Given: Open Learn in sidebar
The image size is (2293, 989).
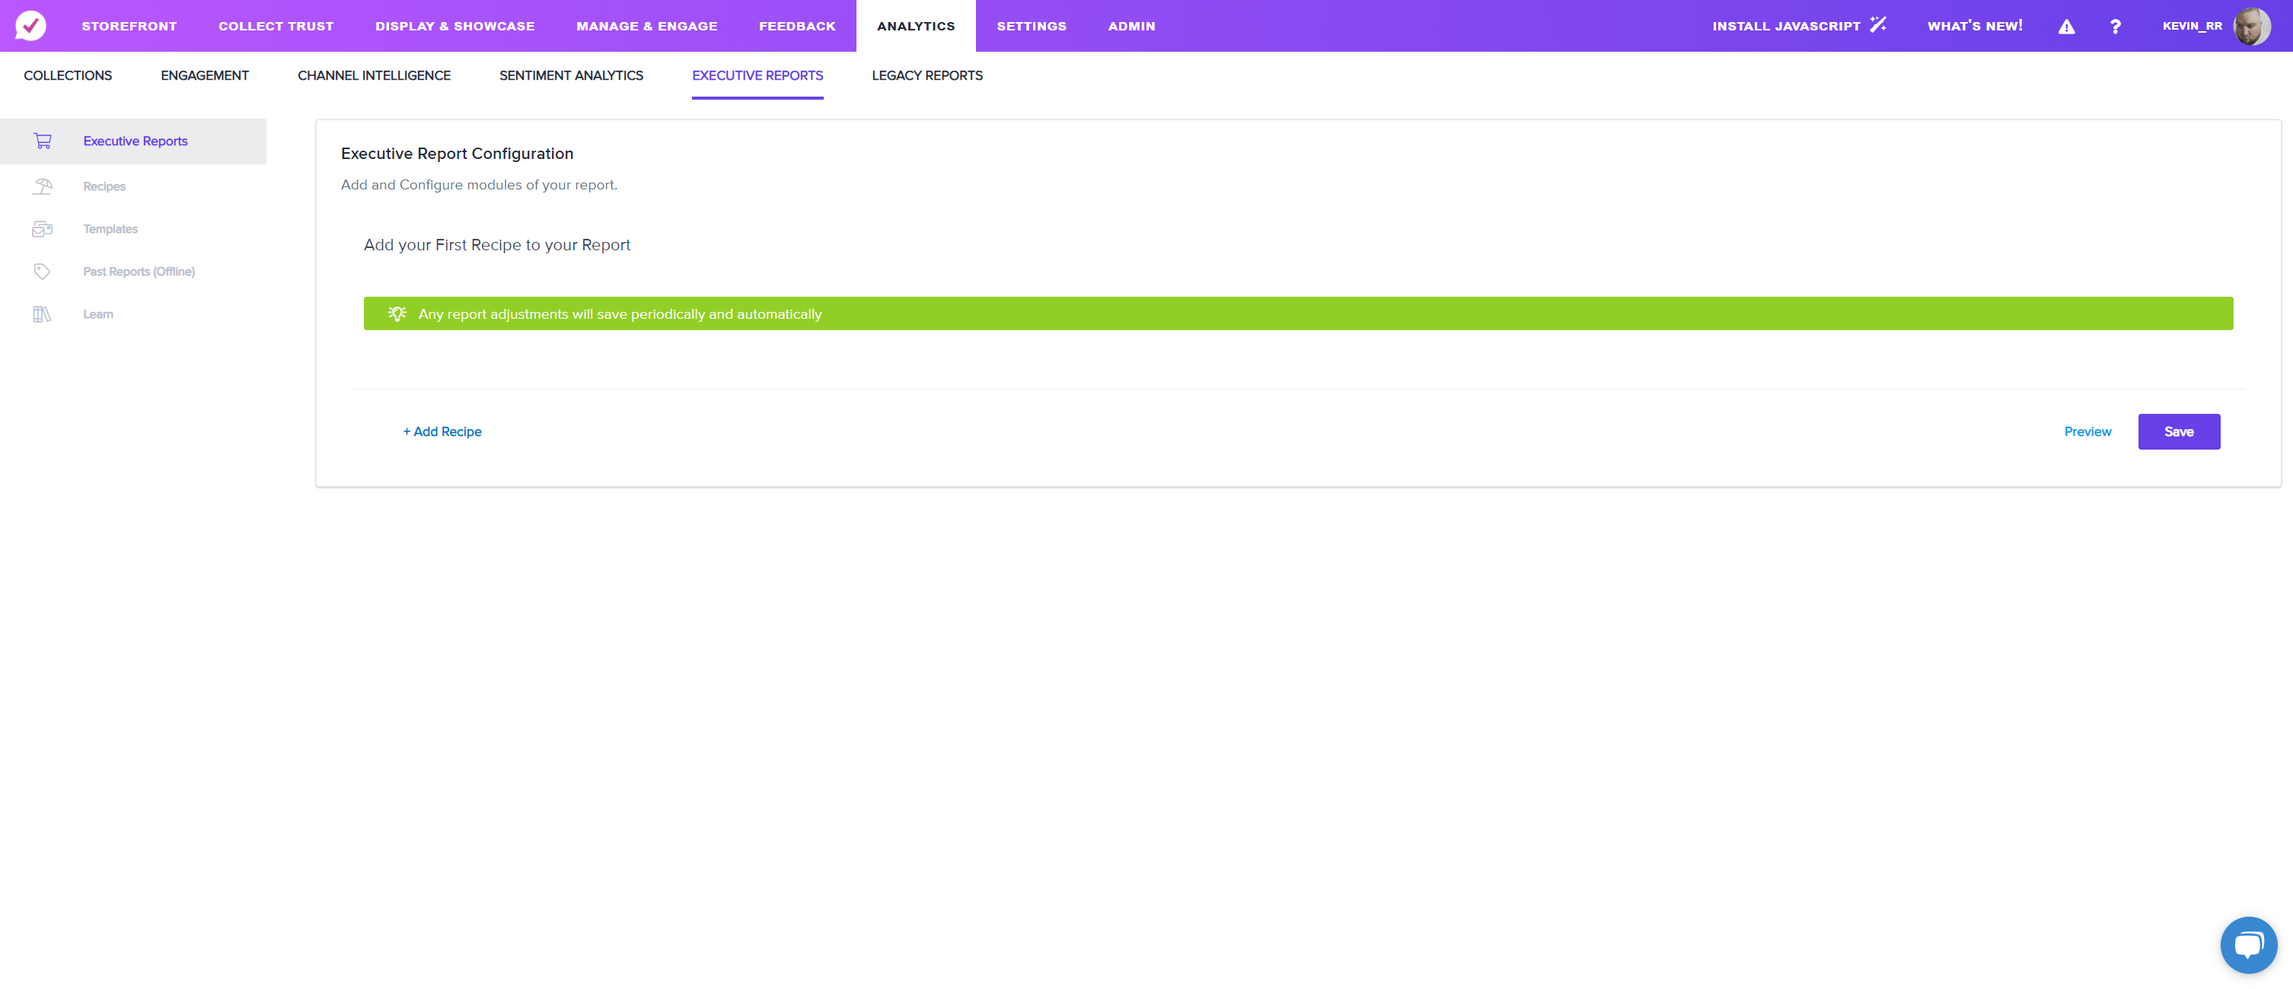Looking at the screenshot, I should pos(98,314).
